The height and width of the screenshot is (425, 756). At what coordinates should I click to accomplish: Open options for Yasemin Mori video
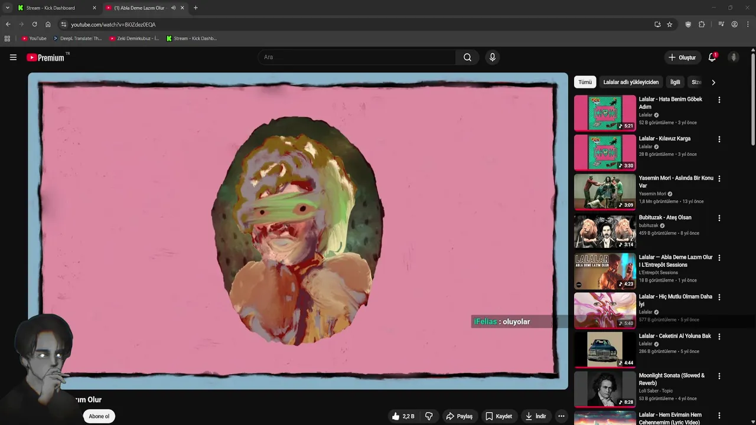[719, 179]
